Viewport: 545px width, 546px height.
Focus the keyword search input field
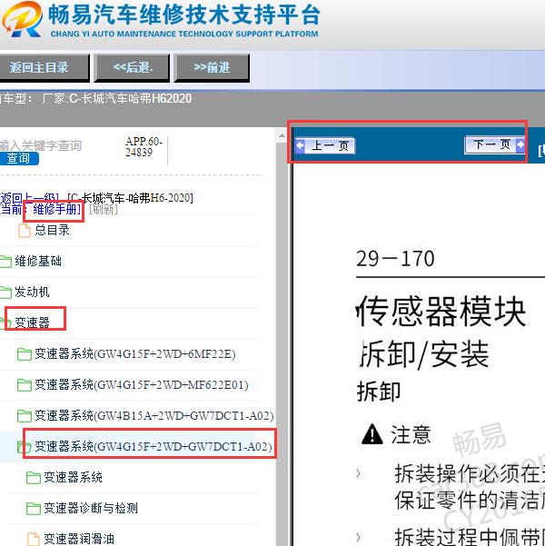pyautogui.click(x=41, y=145)
